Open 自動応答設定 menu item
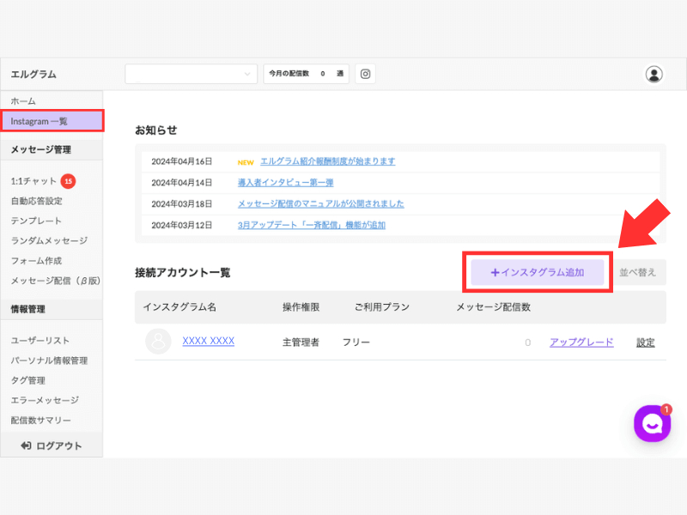687x515 pixels. point(37,201)
